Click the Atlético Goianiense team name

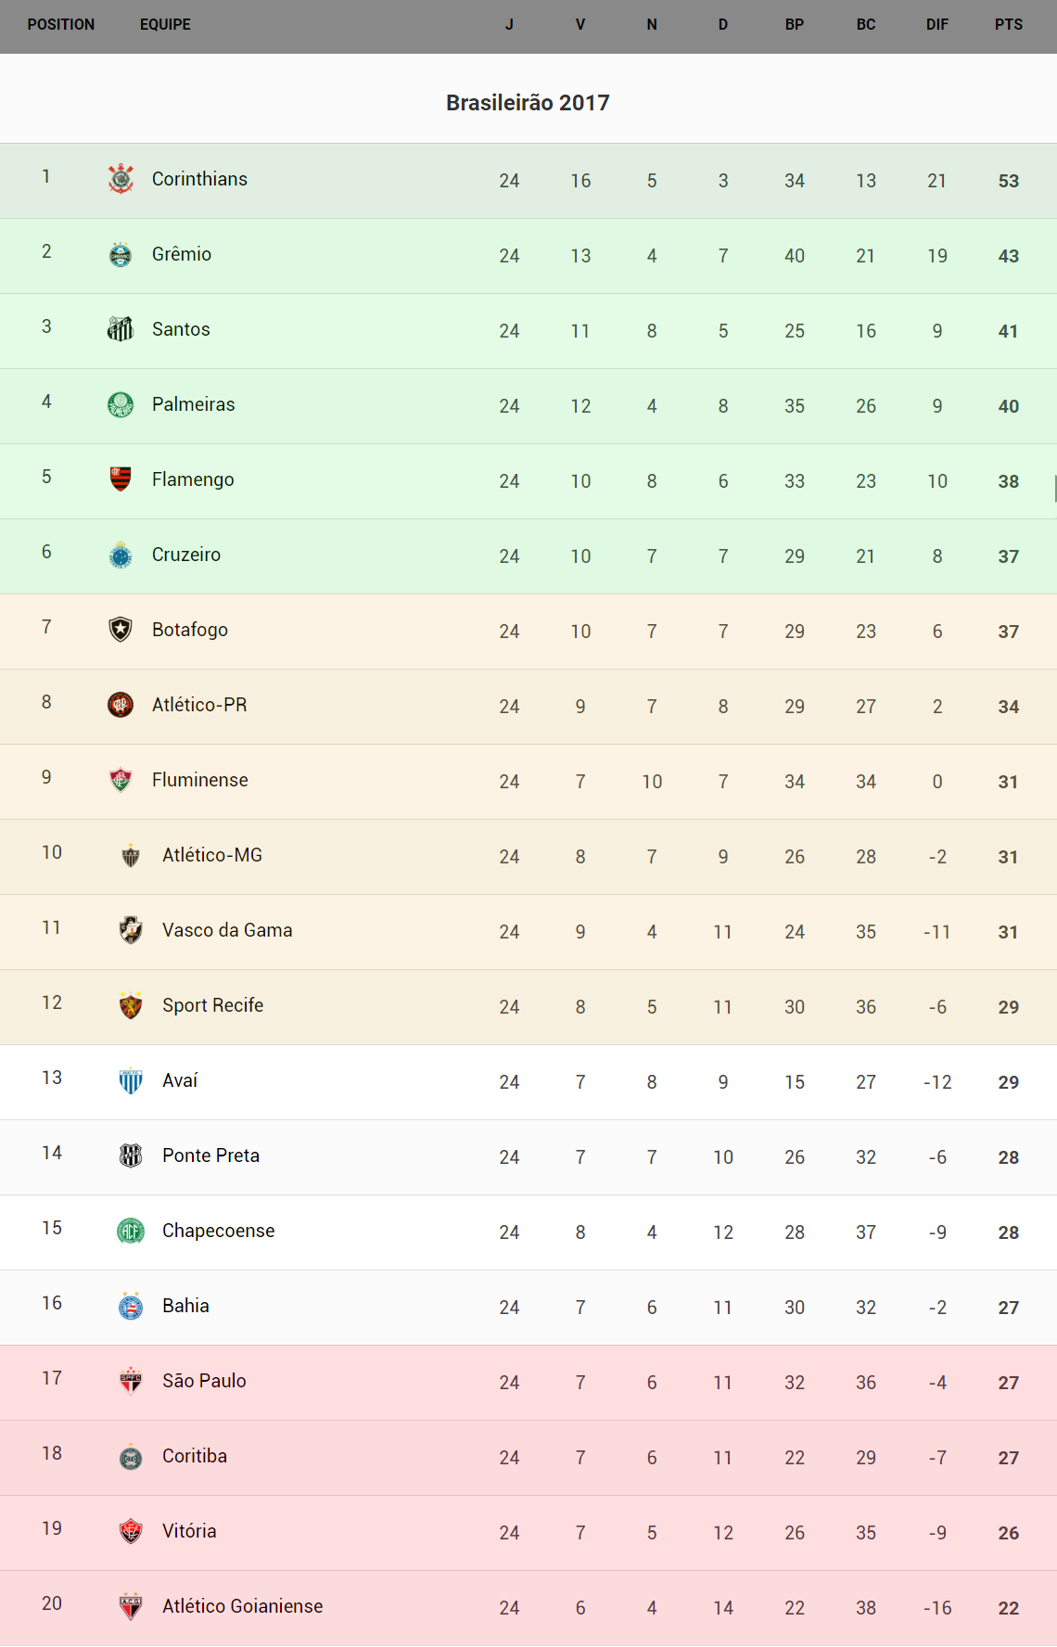(243, 1606)
